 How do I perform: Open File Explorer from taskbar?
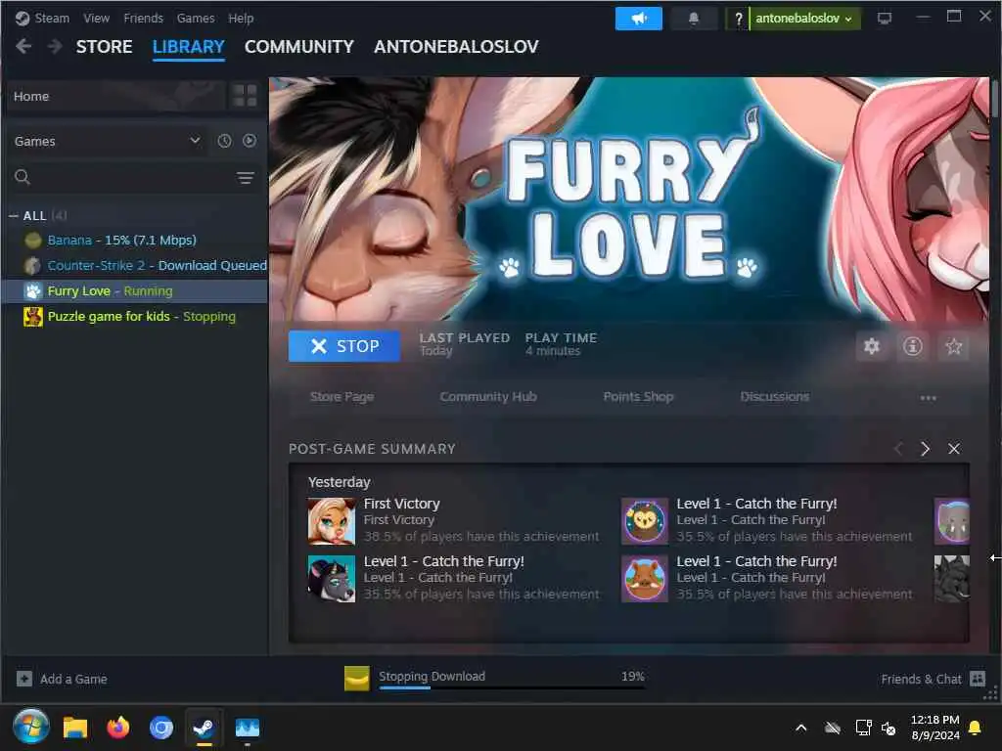pos(74,728)
